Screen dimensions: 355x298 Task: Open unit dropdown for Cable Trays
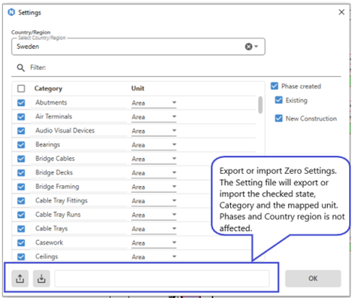pyautogui.click(x=174, y=229)
